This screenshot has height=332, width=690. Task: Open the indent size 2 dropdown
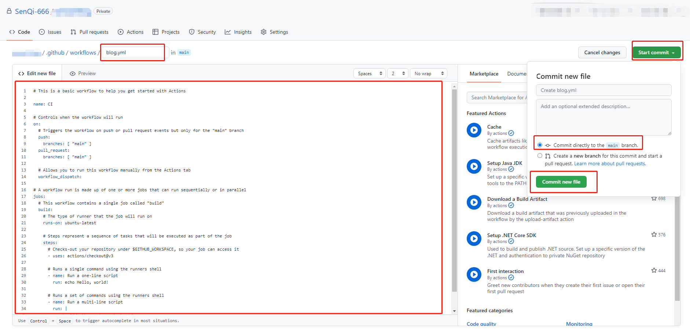click(398, 73)
